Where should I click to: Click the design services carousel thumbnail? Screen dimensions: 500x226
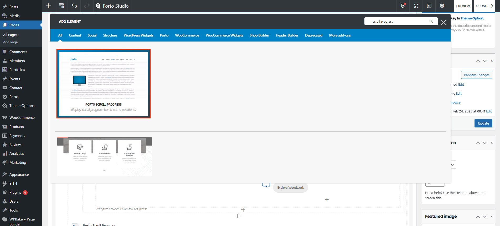(105, 157)
